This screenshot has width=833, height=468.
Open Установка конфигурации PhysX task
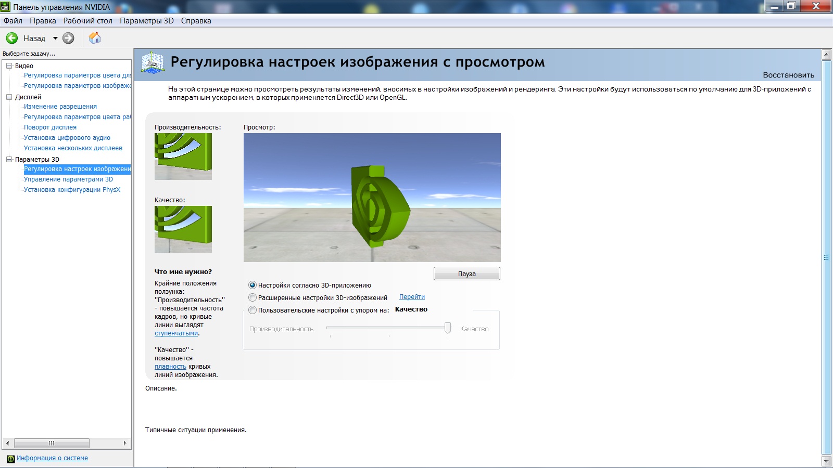click(x=72, y=190)
